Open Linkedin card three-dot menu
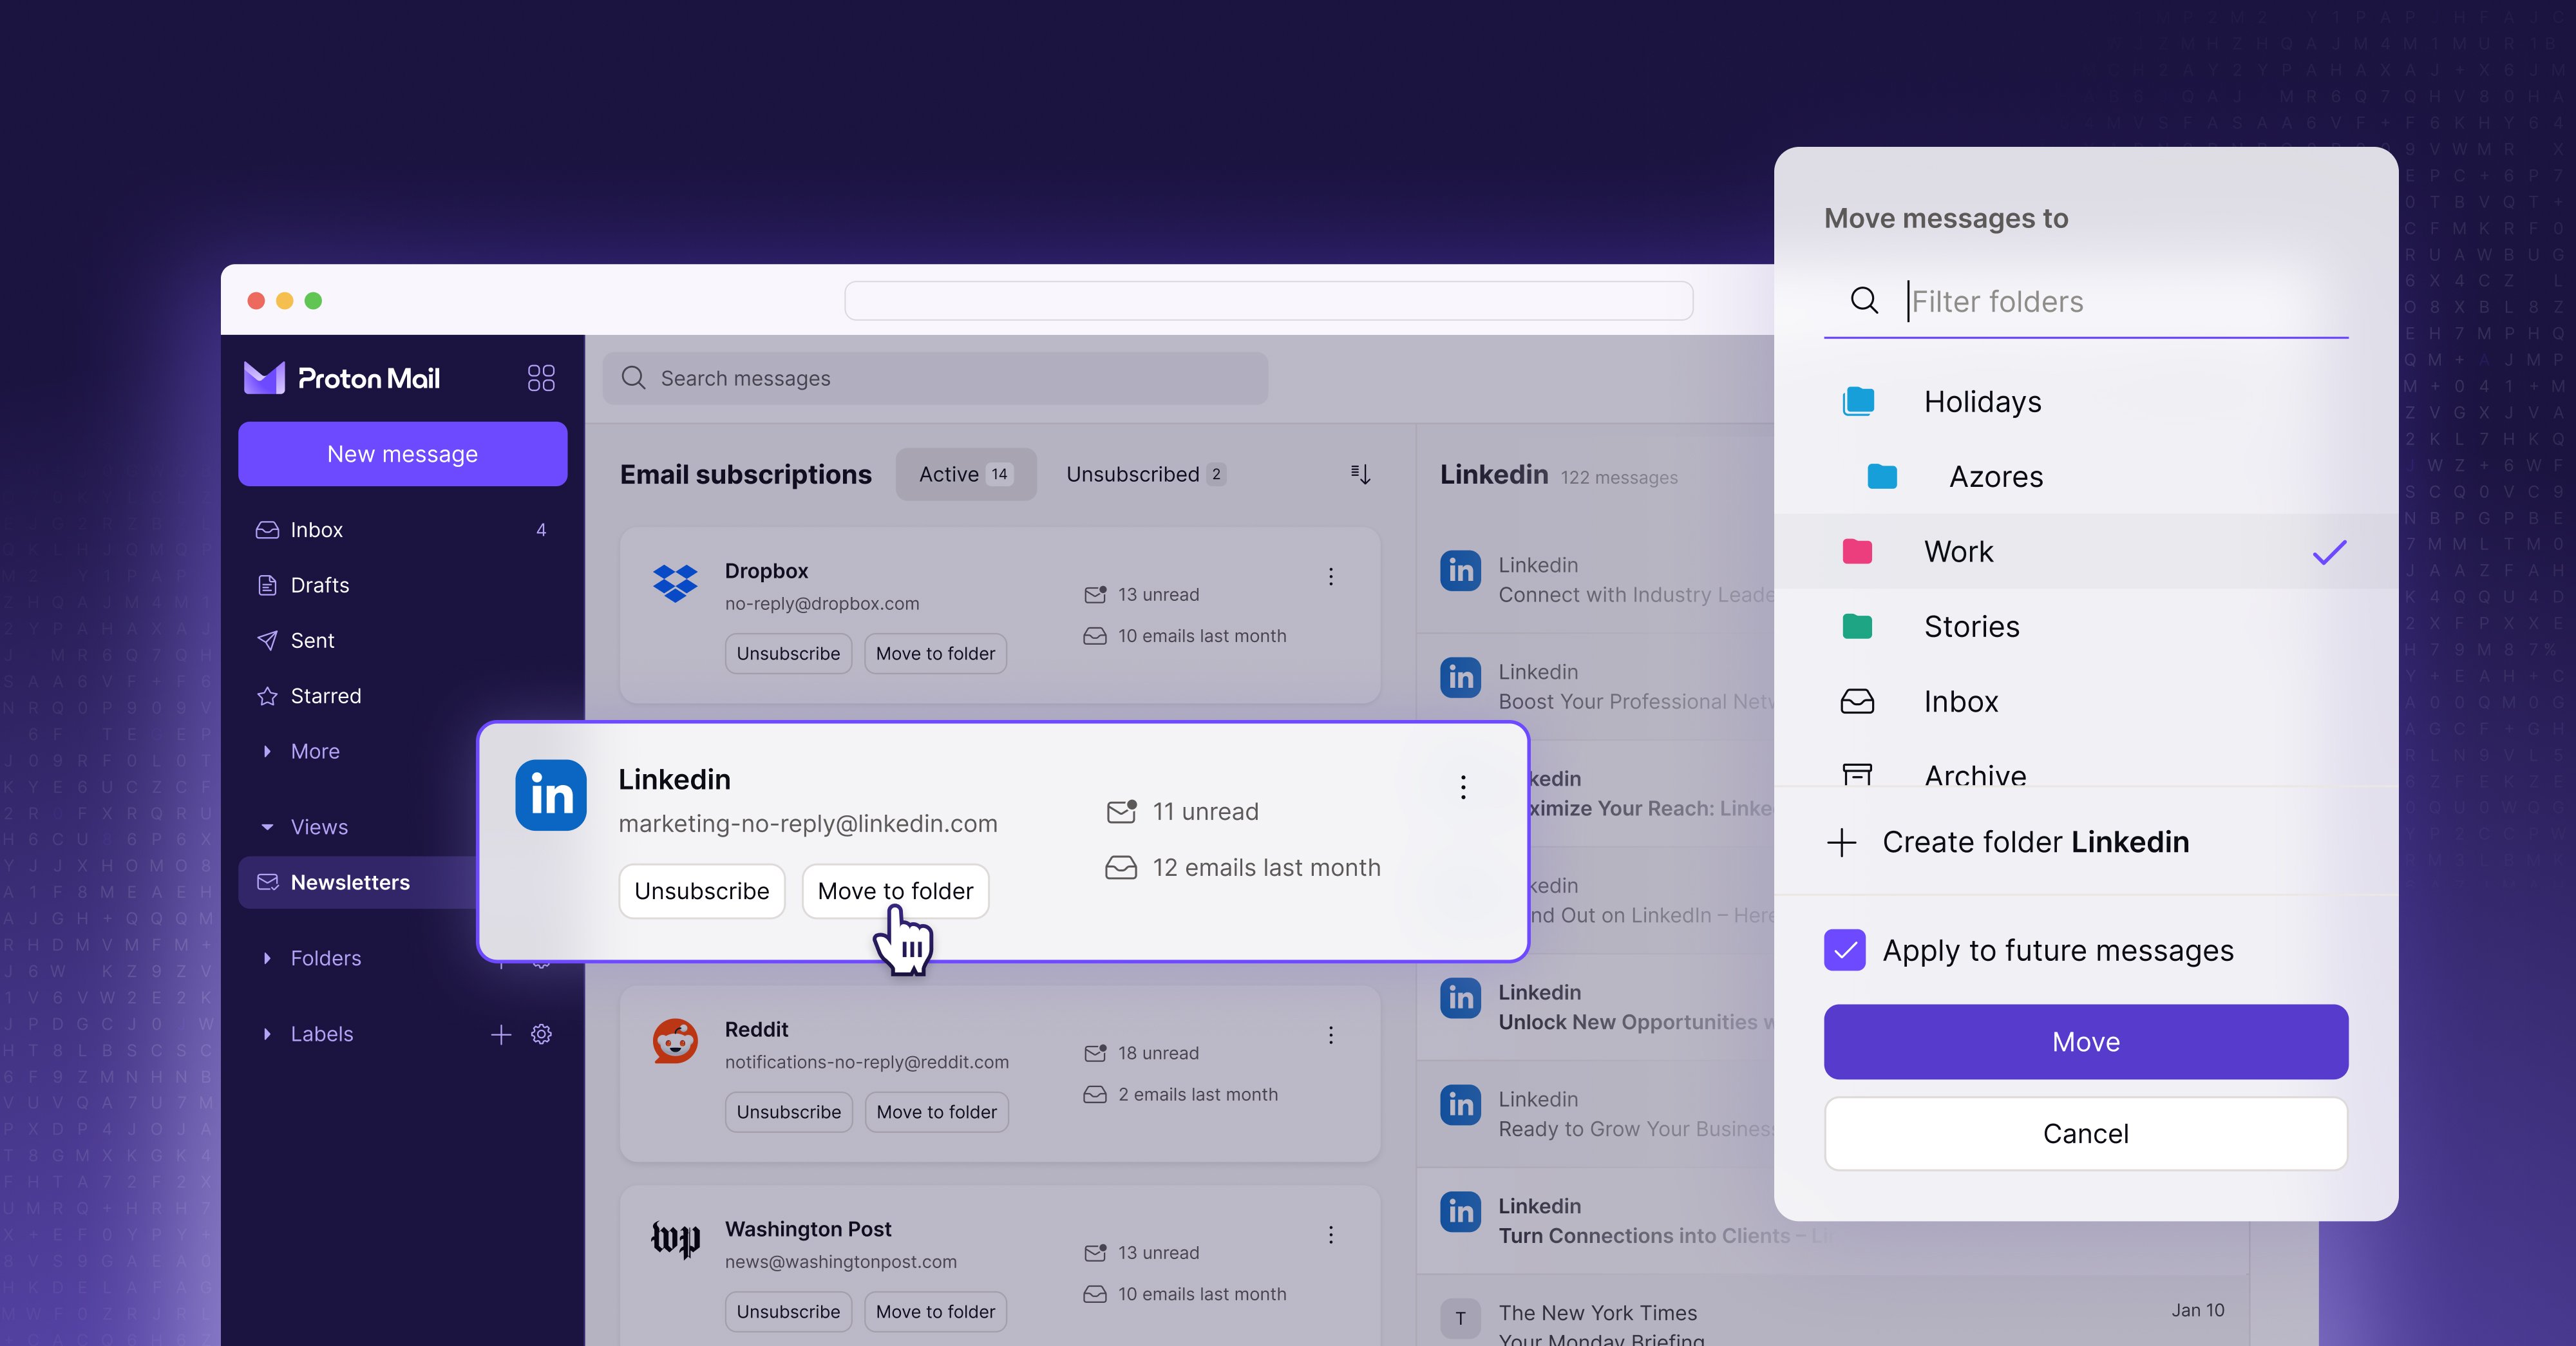 tap(1463, 787)
